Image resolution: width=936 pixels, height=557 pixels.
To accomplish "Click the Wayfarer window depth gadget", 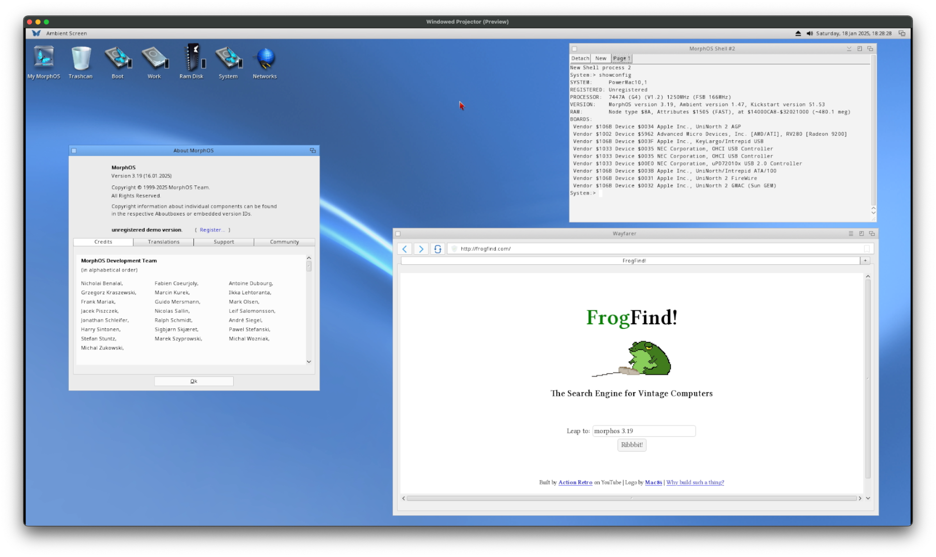I will pos(872,234).
